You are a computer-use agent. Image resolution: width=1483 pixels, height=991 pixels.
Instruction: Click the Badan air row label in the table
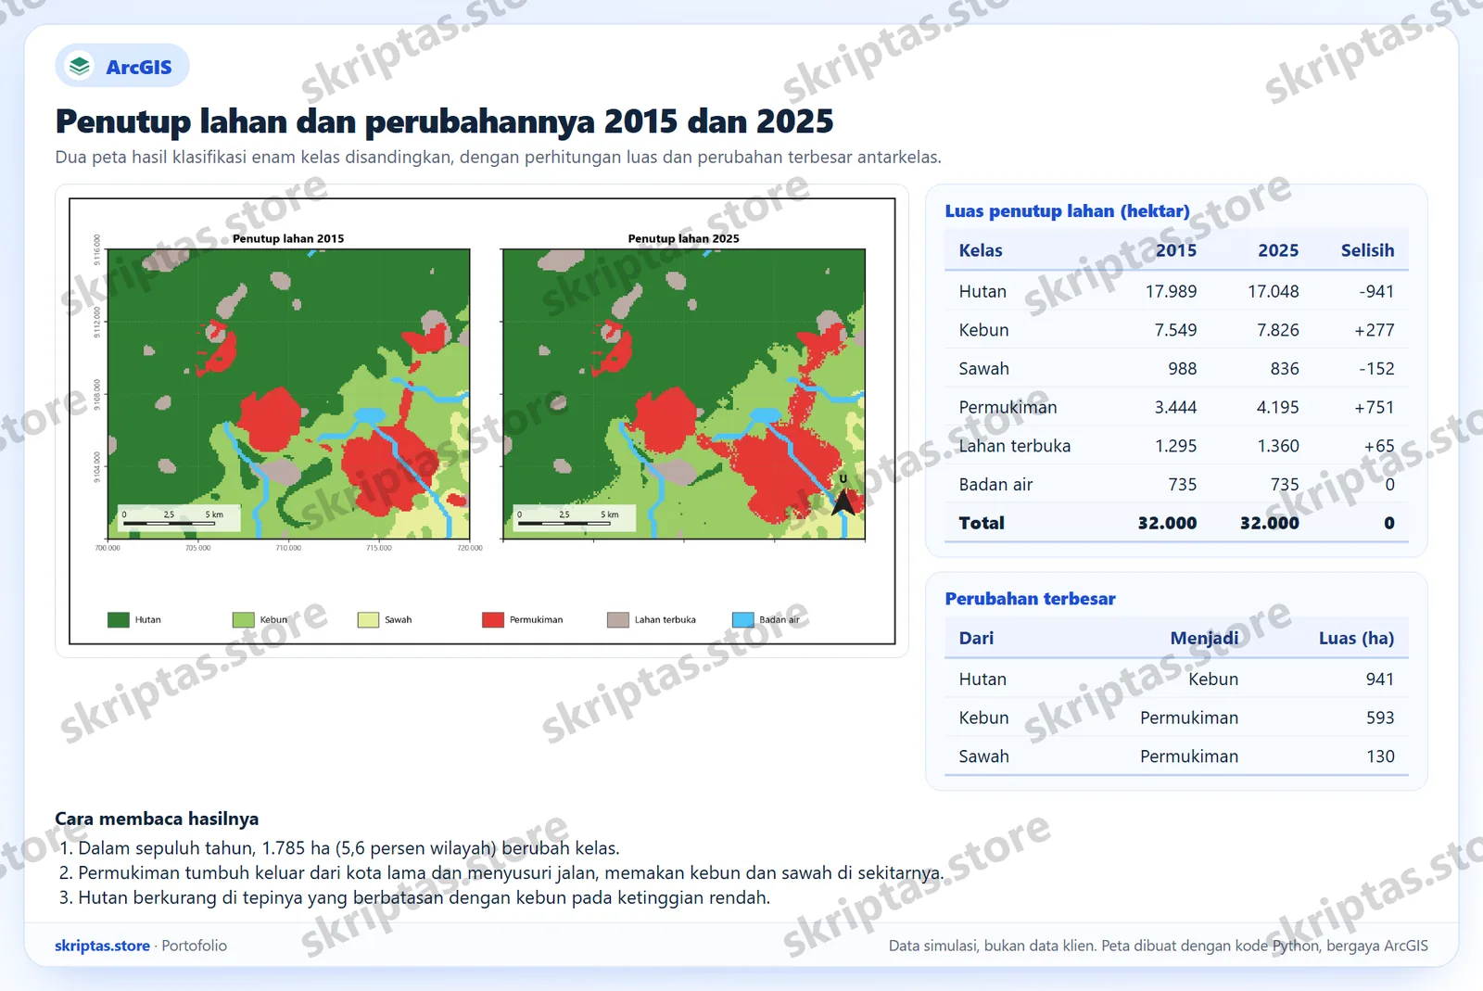[x=995, y=485]
